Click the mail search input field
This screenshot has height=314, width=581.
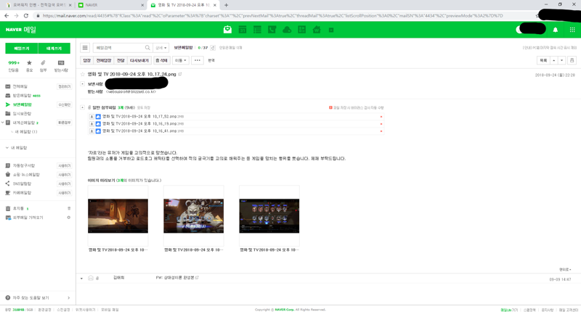[118, 48]
